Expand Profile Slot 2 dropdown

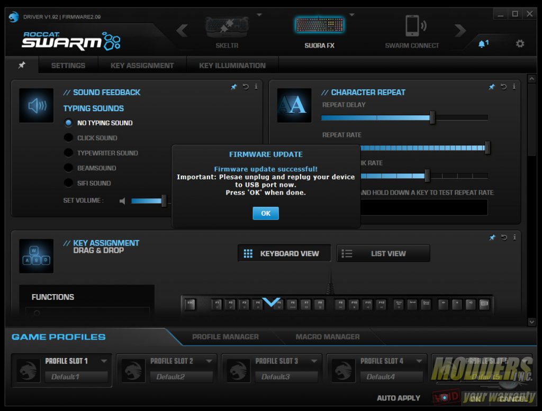pos(209,361)
